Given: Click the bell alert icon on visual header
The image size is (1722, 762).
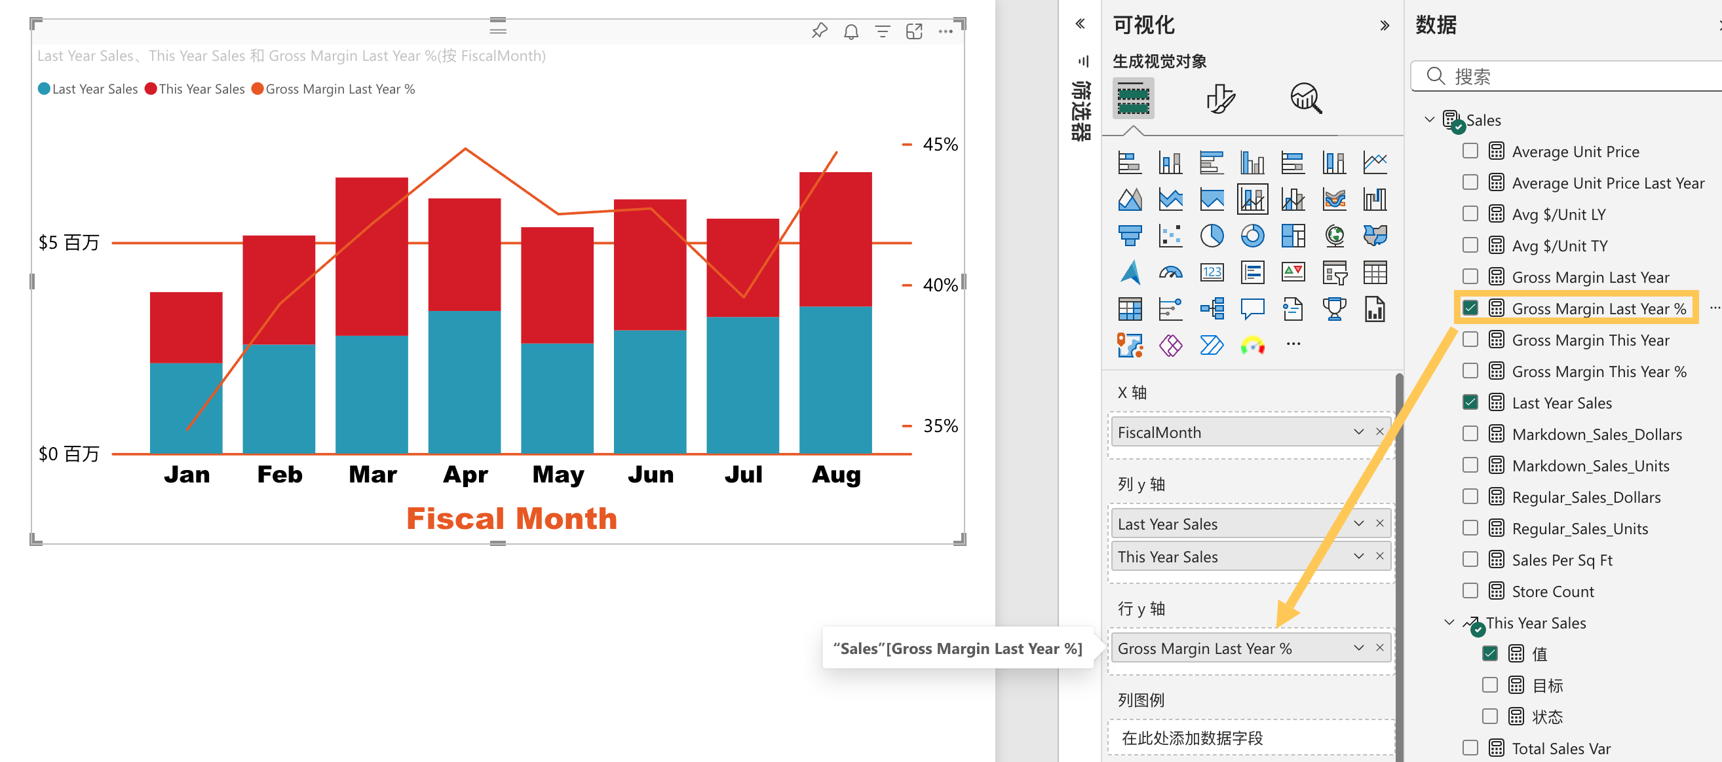Looking at the screenshot, I should pos(851,31).
